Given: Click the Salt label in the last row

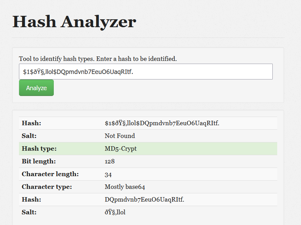Looking at the screenshot, I should click(x=29, y=212).
